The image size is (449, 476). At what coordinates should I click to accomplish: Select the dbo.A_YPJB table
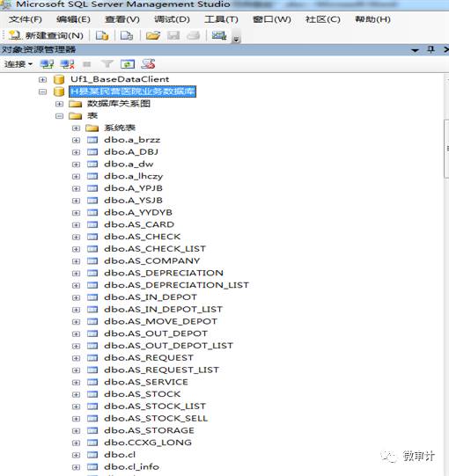(133, 188)
